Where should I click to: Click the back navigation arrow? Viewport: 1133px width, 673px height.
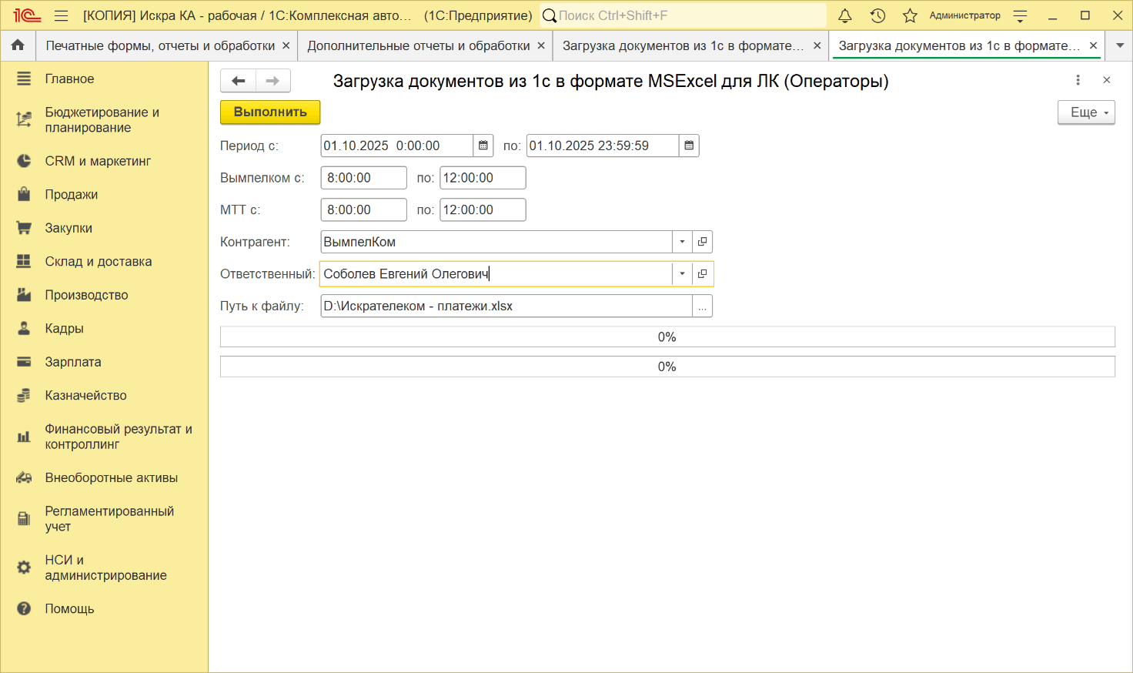pos(238,81)
